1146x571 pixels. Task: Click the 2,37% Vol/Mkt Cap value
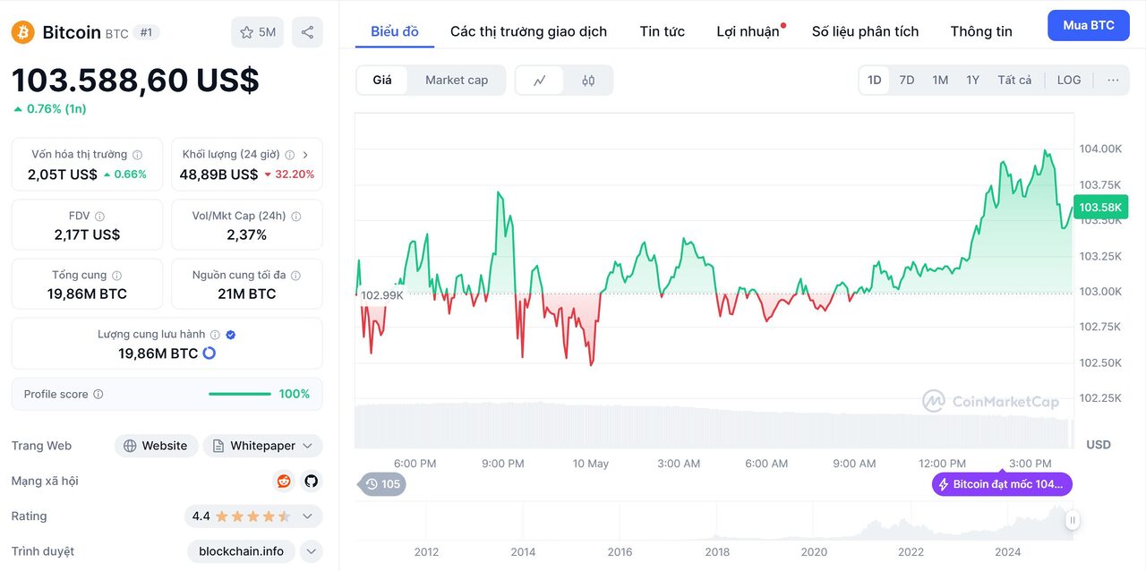[x=247, y=234]
